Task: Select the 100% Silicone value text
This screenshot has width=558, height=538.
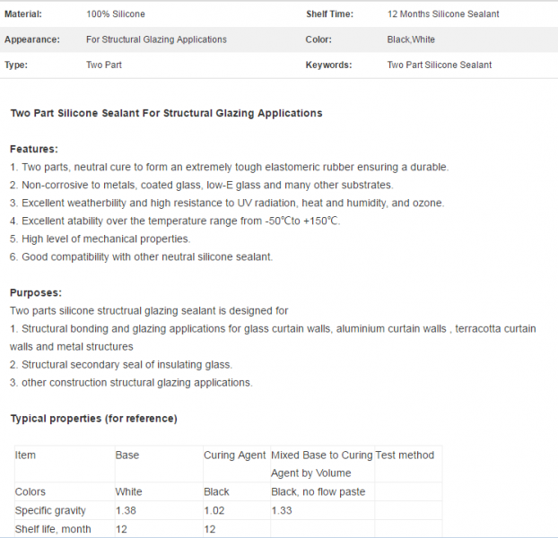Action: (x=116, y=14)
